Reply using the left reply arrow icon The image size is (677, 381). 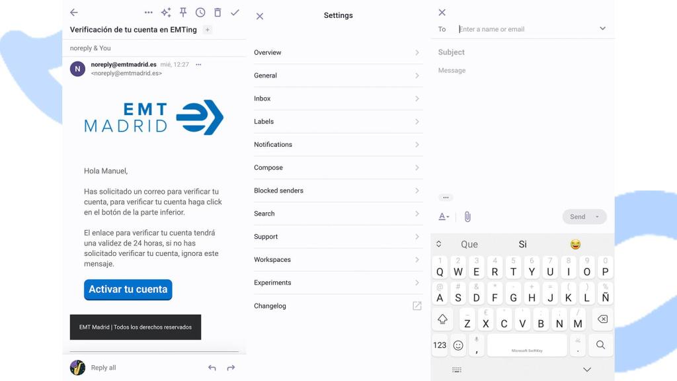tap(212, 368)
